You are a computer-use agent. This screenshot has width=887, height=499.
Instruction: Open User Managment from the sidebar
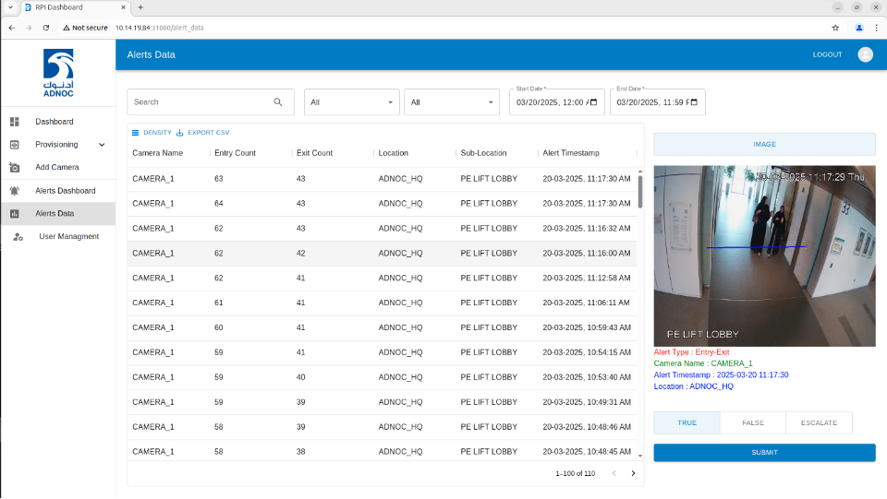point(58,236)
